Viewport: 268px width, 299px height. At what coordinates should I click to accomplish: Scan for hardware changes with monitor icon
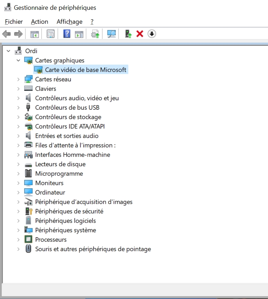tap(112, 34)
